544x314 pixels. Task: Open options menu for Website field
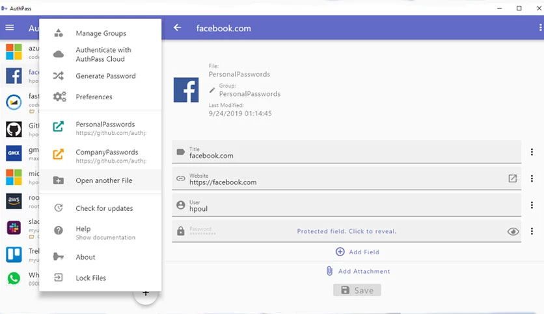point(532,178)
